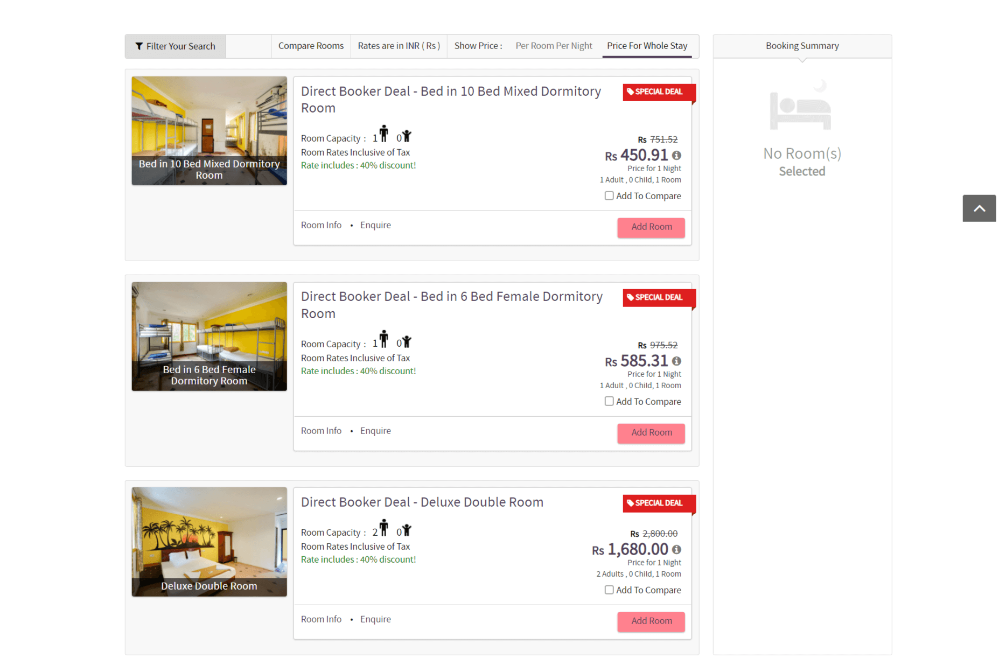This screenshot has width=1006, height=658.
Task: Click child capacity icon for 6 Bed Female Dormitory
Action: (407, 342)
